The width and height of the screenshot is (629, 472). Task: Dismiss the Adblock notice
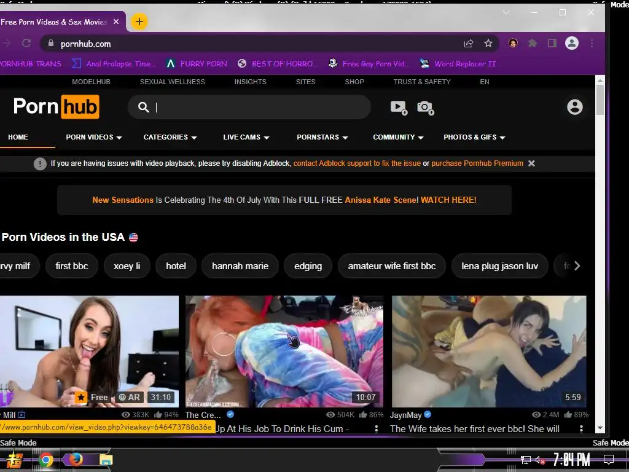(531, 163)
